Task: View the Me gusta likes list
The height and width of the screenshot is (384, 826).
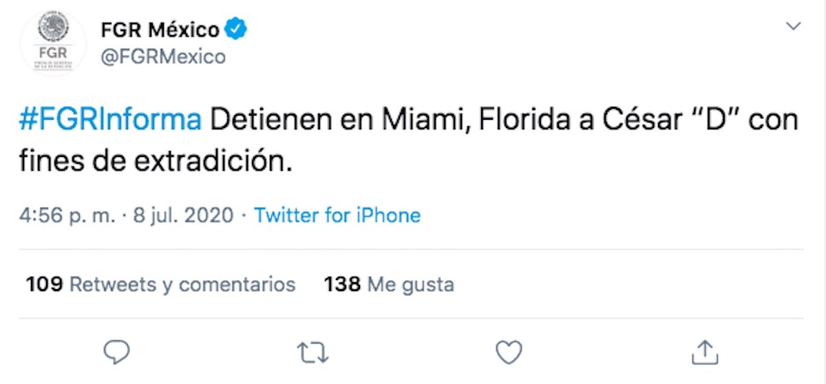Action: tap(410, 284)
